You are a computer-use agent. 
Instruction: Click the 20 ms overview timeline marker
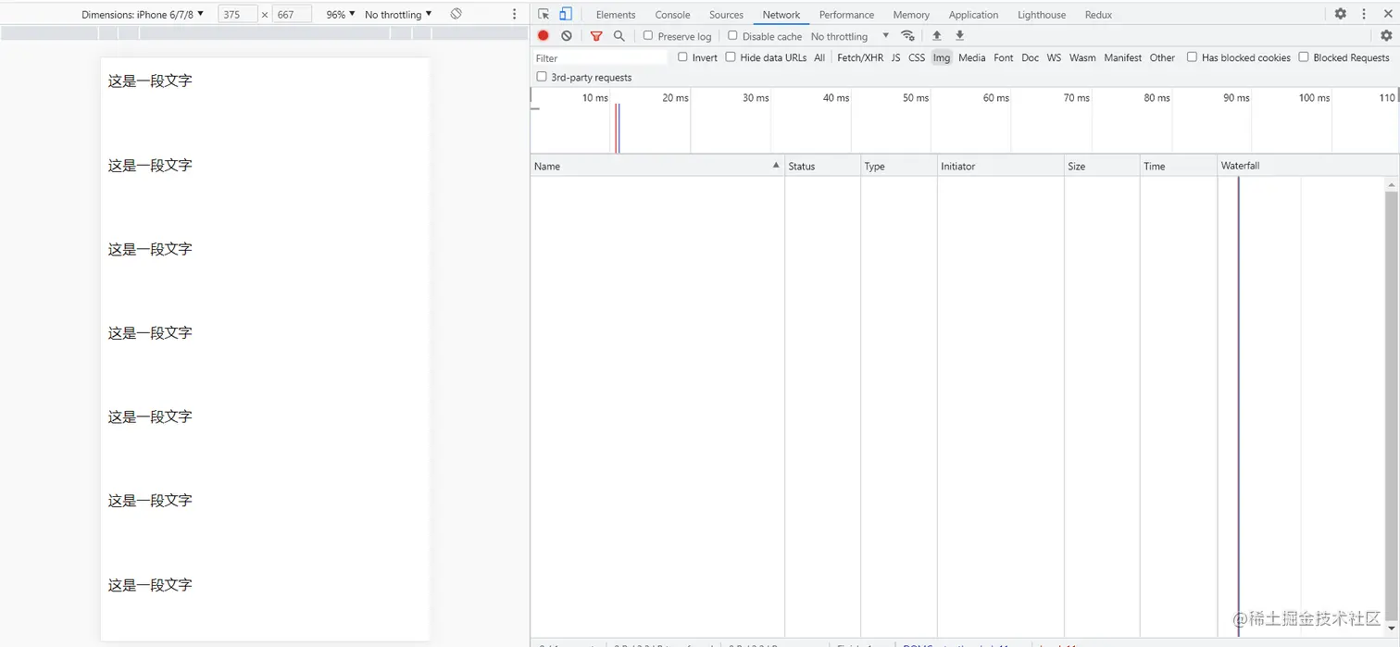click(x=675, y=98)
